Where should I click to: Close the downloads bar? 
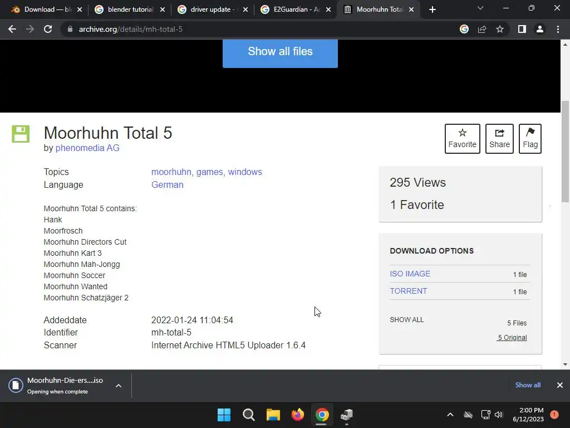pyautogui.click(x=560, y=385)
